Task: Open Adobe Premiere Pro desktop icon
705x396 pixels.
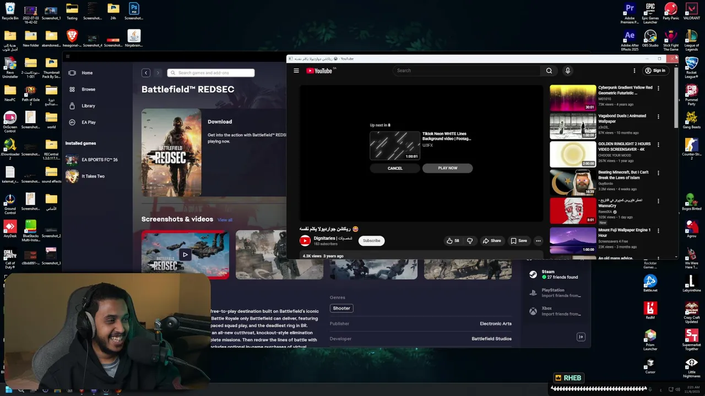Action: (x=630, y=13)
